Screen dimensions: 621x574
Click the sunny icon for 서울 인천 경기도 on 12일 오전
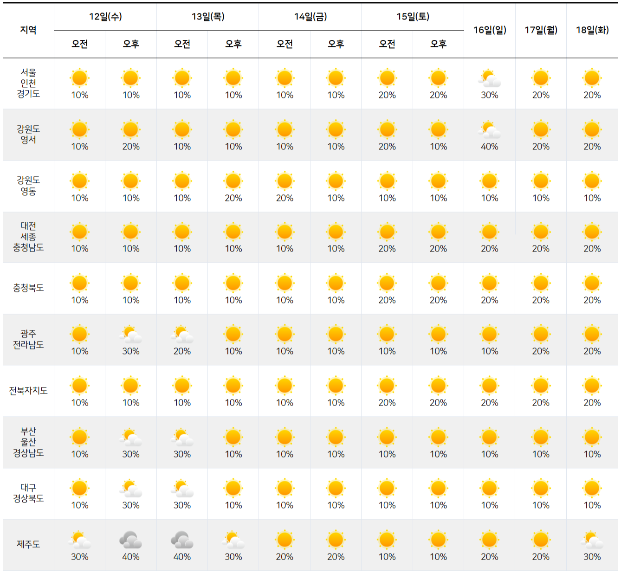click(79, 78)
